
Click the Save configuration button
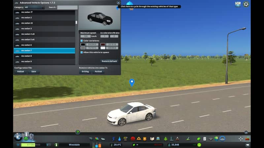(x=34, y=71)
